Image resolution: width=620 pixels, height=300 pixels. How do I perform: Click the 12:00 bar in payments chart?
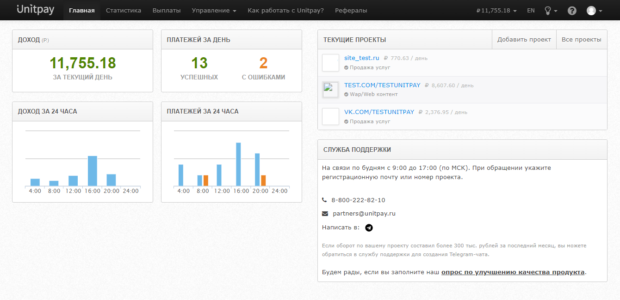click(x=219, y=175)
